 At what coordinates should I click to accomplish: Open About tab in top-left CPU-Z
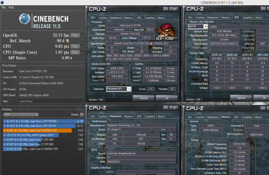point(161,18)
